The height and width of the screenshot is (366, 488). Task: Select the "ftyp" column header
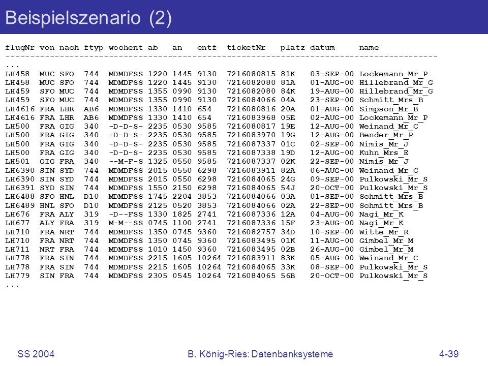click(94, 48)
